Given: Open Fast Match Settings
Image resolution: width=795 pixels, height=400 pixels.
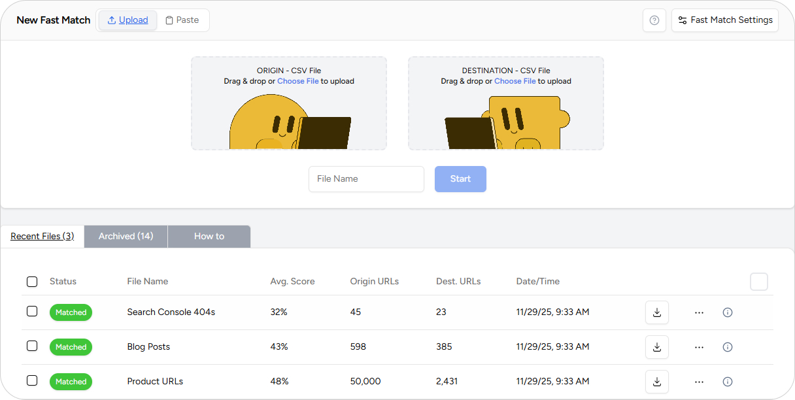Looking at the screenshot, I should click(724, 20).
